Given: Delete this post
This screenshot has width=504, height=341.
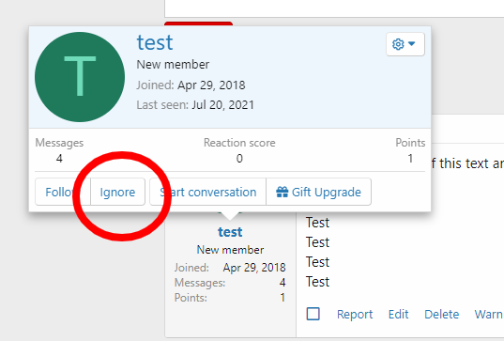Looking at the screenshot, I should coord(442,314).
